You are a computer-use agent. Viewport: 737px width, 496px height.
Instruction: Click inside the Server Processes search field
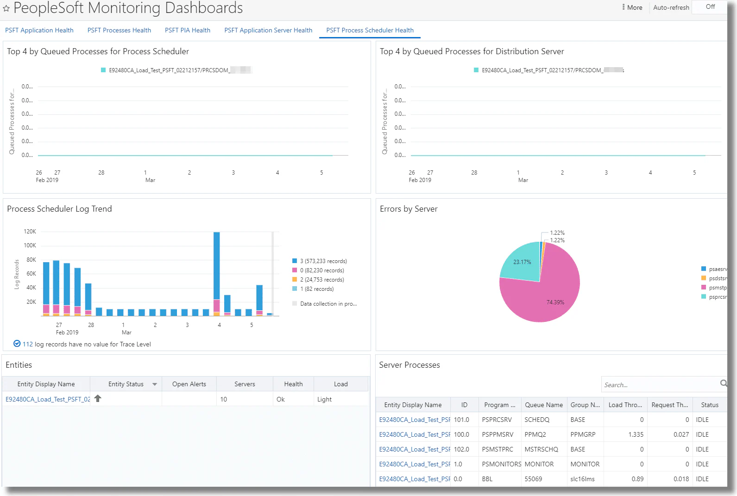click(660, 384)
